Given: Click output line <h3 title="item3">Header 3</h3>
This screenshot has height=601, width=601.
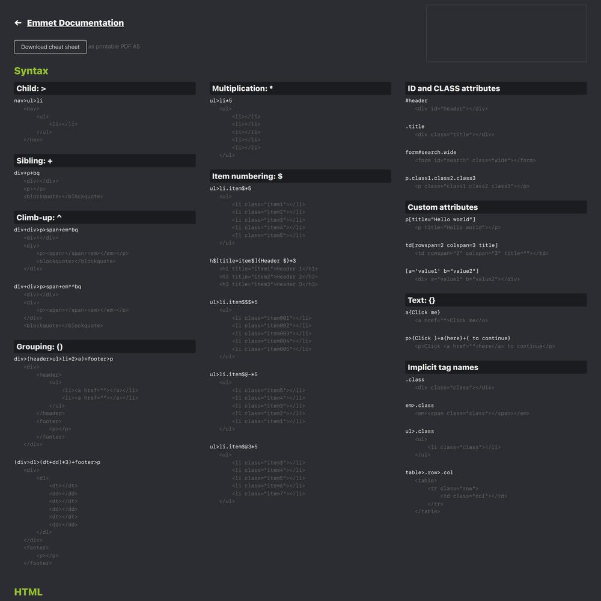Looking at the screenshot, I should pos(268,284).
